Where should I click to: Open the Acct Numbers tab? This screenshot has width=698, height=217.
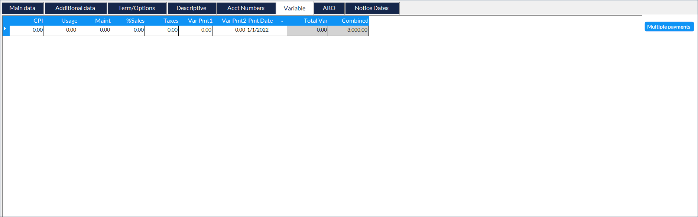tap(246, 8)
